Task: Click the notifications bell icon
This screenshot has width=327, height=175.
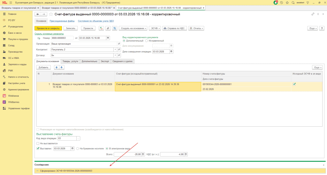Action: [276, 2]
